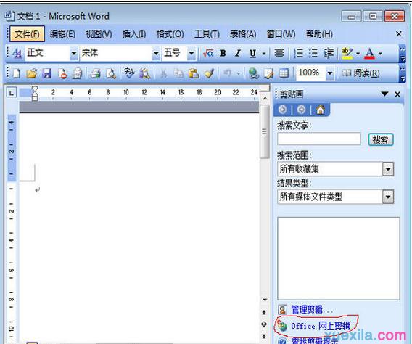Create a new blank document

[16, 73]
